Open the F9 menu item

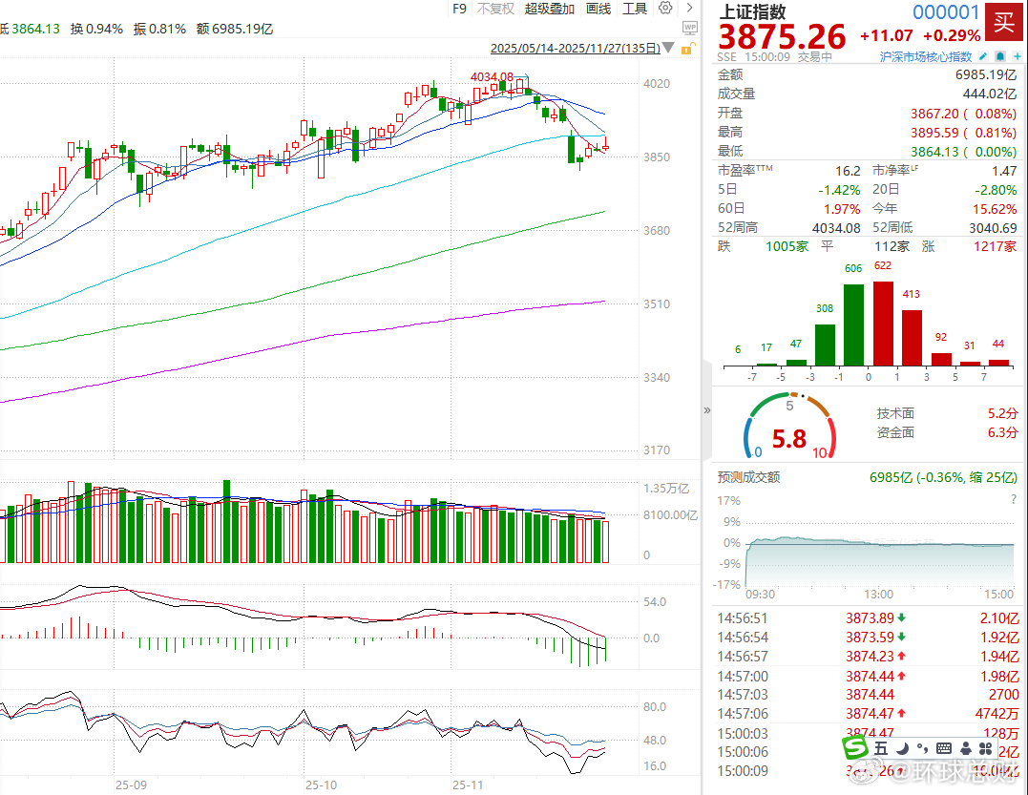pyautogui.click(x=459, y=9)
